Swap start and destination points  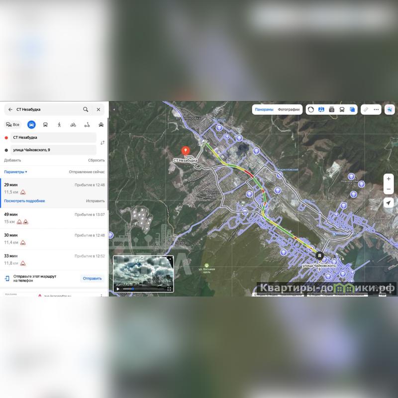102,143
